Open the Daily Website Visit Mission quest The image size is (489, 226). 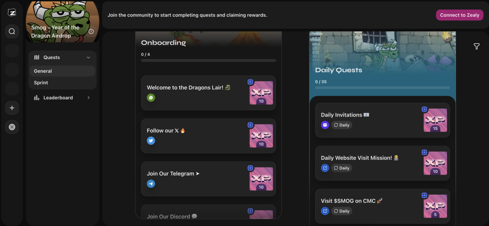pos(383,163)
